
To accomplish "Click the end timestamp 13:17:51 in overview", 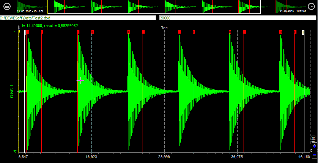I will (x=293, y=11).
